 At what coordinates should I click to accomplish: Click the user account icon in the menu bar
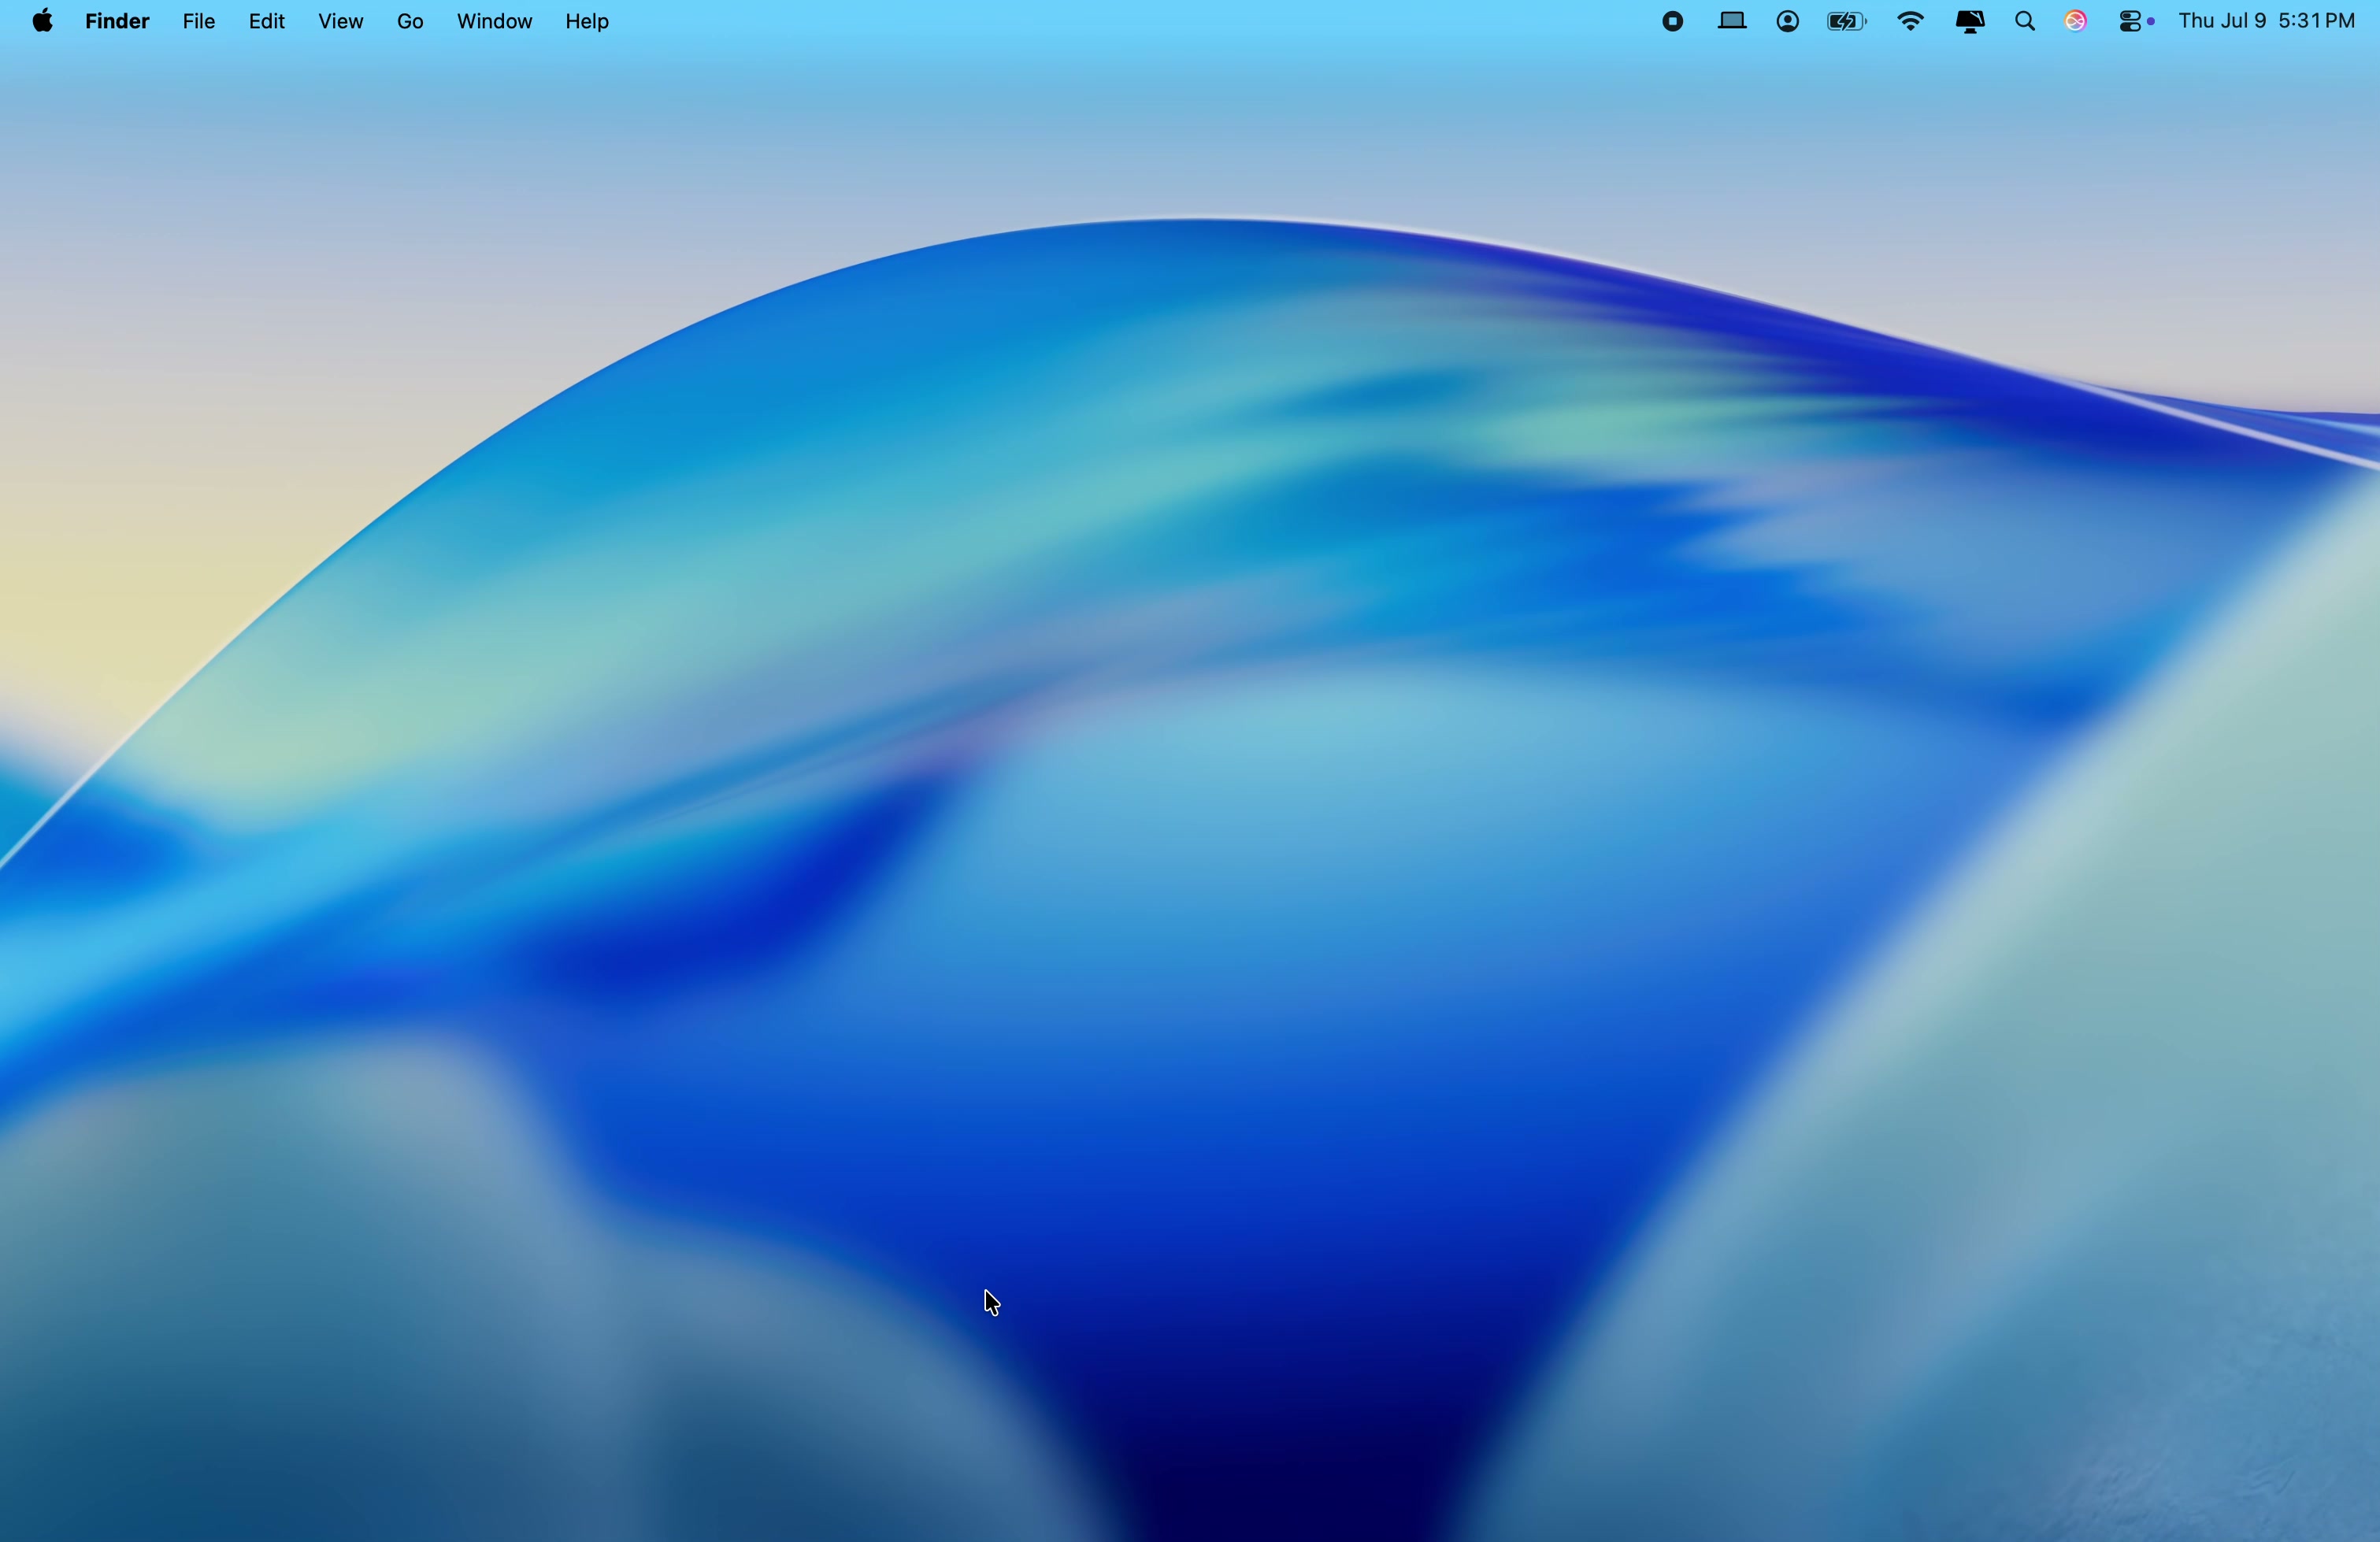tap(1788, 21)
